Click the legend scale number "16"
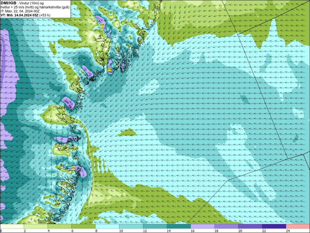This screenshot has width=310, height=233. [193, 231]
